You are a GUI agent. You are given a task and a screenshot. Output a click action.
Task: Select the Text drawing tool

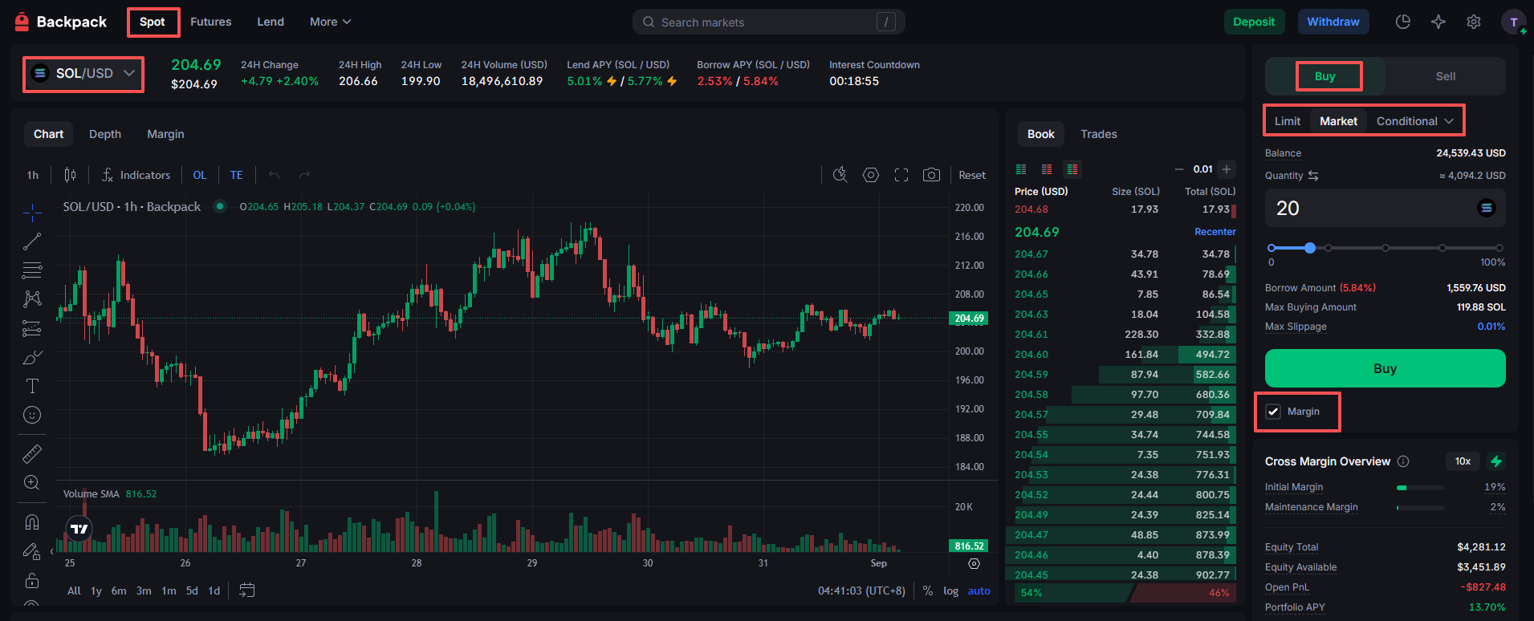(32, 386)
